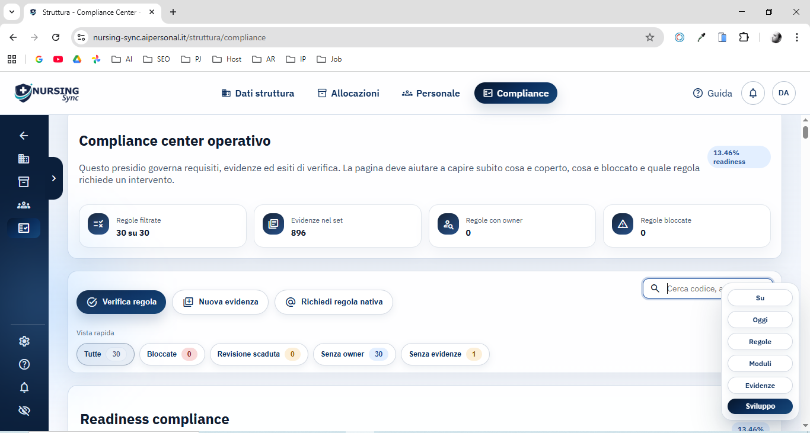This screenshot has width=810, height=433.
Task: Click Richiedi regola nativa button
Action: pos(334,302)
